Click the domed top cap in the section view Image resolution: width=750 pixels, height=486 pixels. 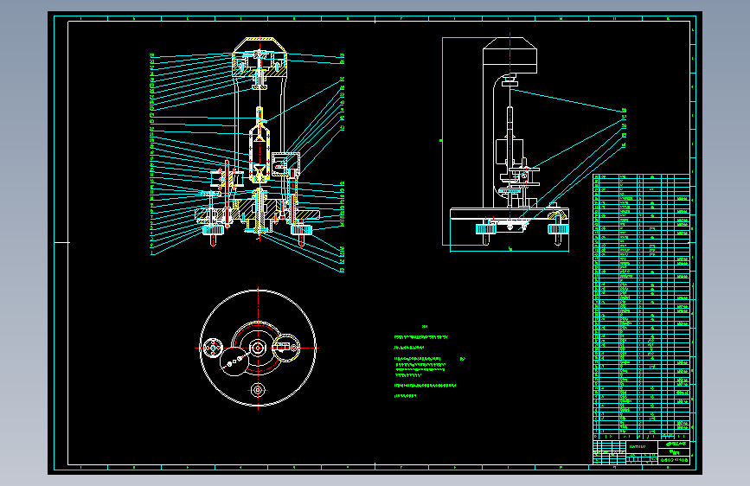pos(260,57)
